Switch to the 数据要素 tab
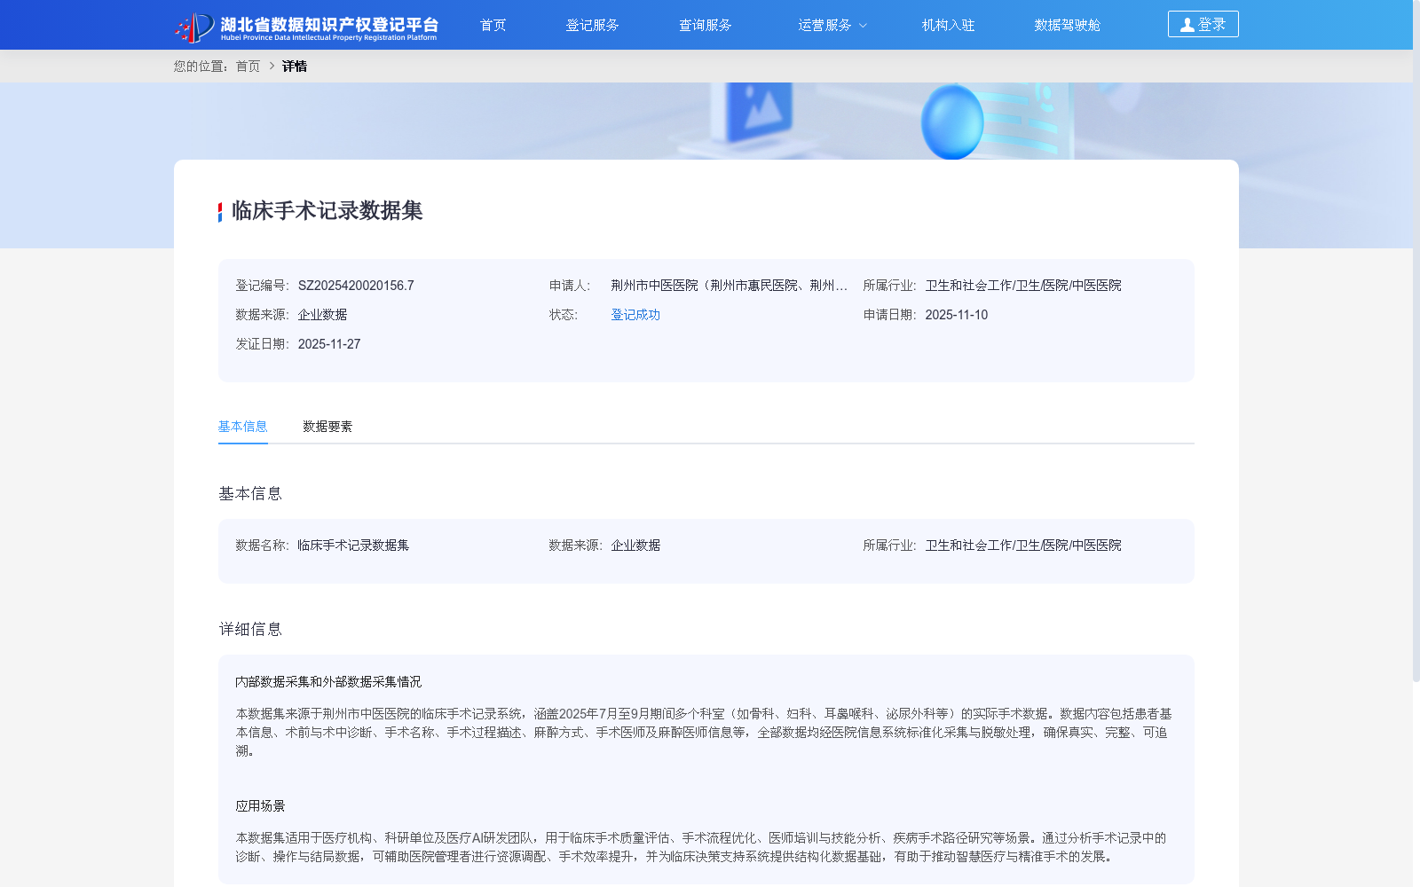1420x887 pixels. point(327,427)
